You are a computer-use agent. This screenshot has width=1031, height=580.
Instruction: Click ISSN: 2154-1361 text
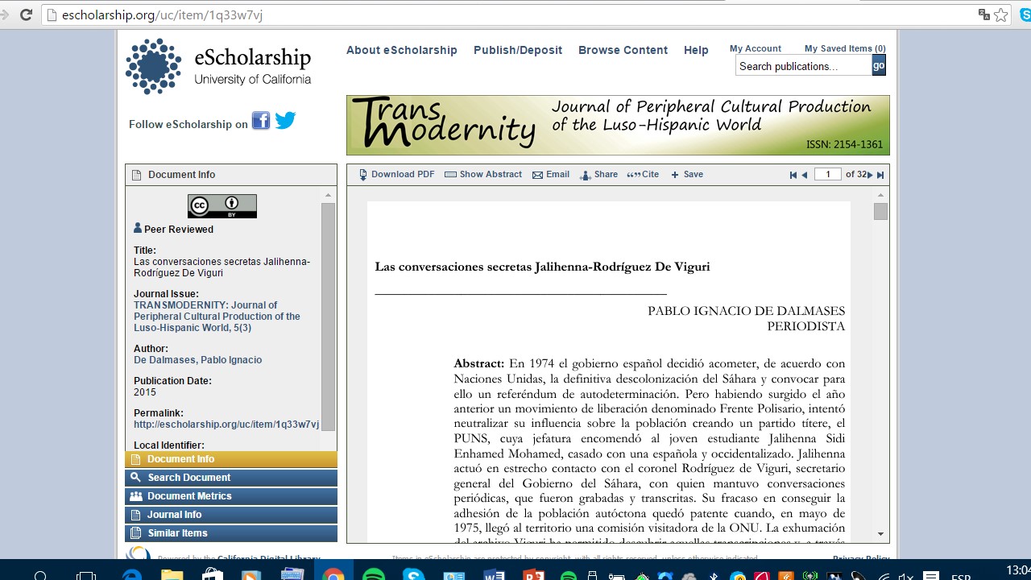844,145
